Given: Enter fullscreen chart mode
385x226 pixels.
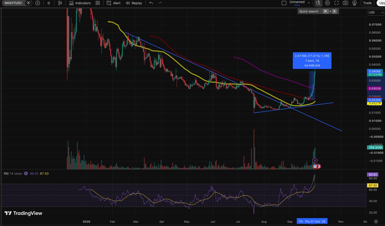Looking at the screenshot, I should click(337, 3).
